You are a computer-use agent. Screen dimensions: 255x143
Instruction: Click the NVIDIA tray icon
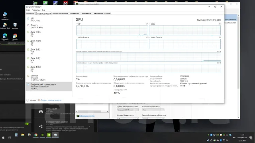[x=208, y=135]
